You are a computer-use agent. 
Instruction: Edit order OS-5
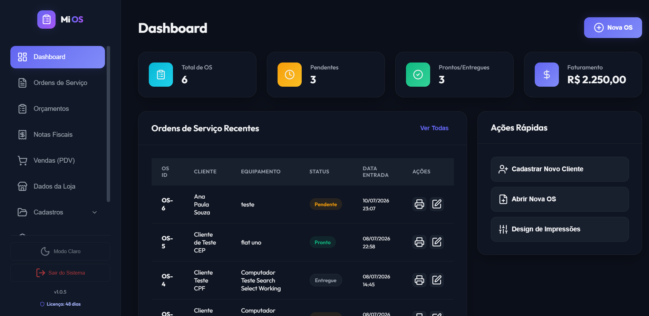pyautogui.click(x=437, y=242)
